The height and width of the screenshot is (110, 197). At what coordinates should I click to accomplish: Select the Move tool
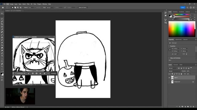tap(2, 13)
